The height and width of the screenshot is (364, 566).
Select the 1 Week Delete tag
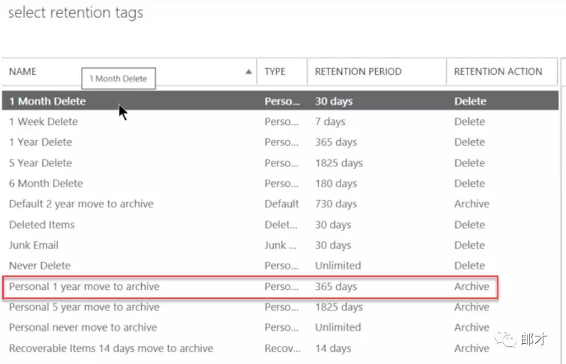[43, 122]
